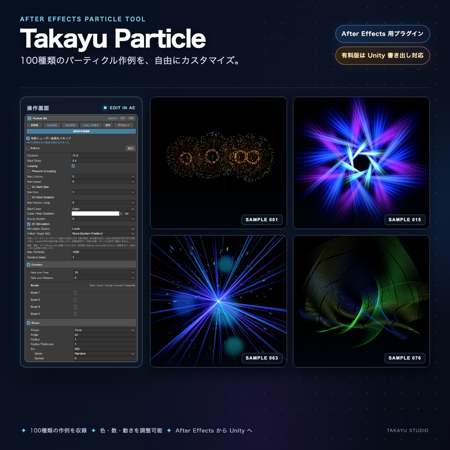Open the Arc Mode dropdown showing Random
Viewport: 450px width, 450px height.
point(105,354)
